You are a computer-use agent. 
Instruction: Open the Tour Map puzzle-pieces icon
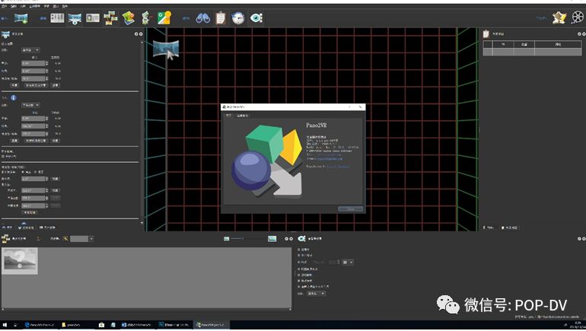tap(110, 18)
